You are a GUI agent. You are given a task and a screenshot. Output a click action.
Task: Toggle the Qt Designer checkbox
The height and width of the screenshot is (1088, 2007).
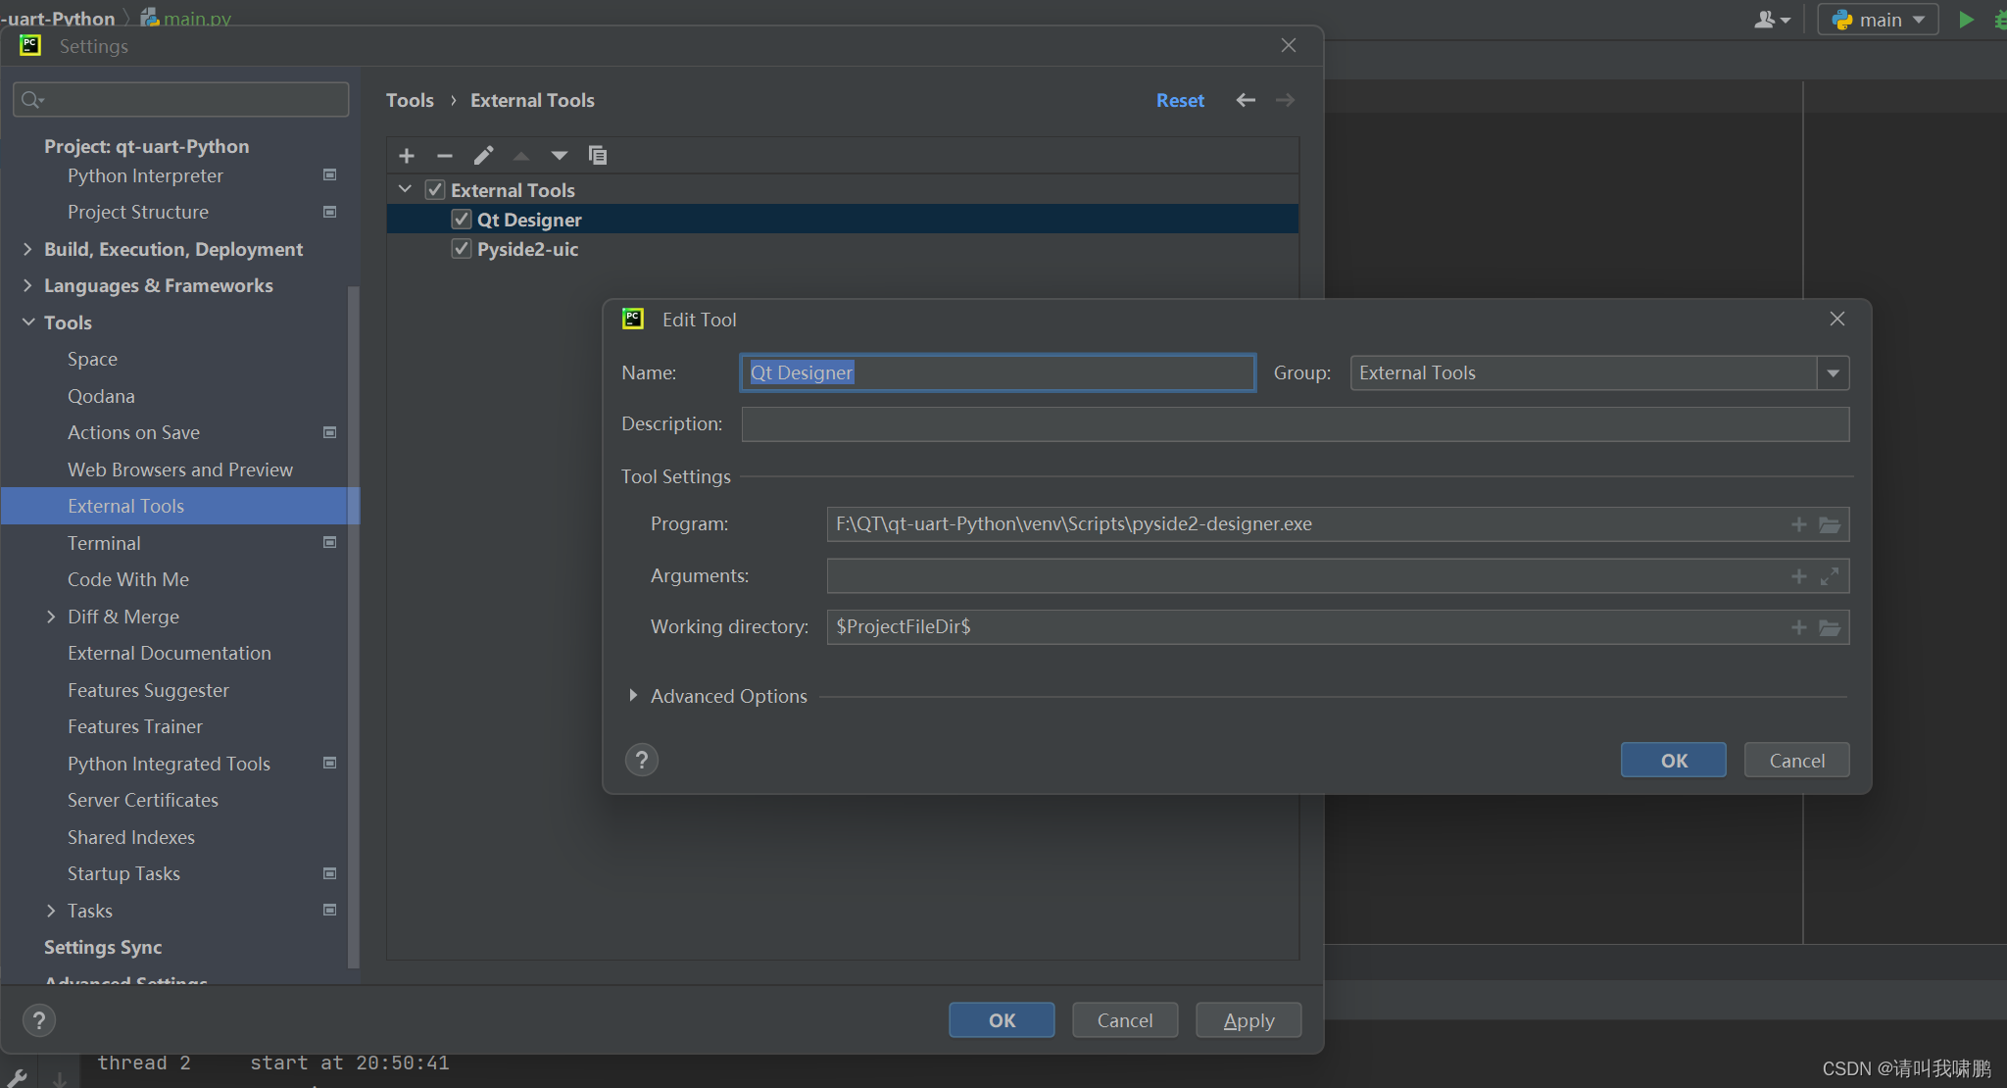coord(460,219)
